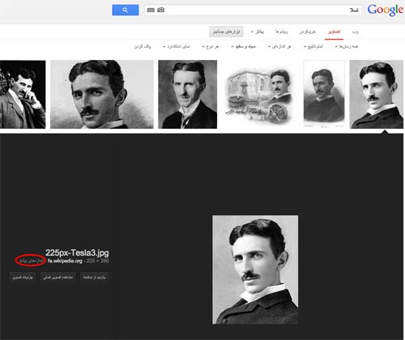405x340 pixels.
Task: Open the Any size (هر اندازه‌ای) dropdown
Action: click(x=279, y=46)
